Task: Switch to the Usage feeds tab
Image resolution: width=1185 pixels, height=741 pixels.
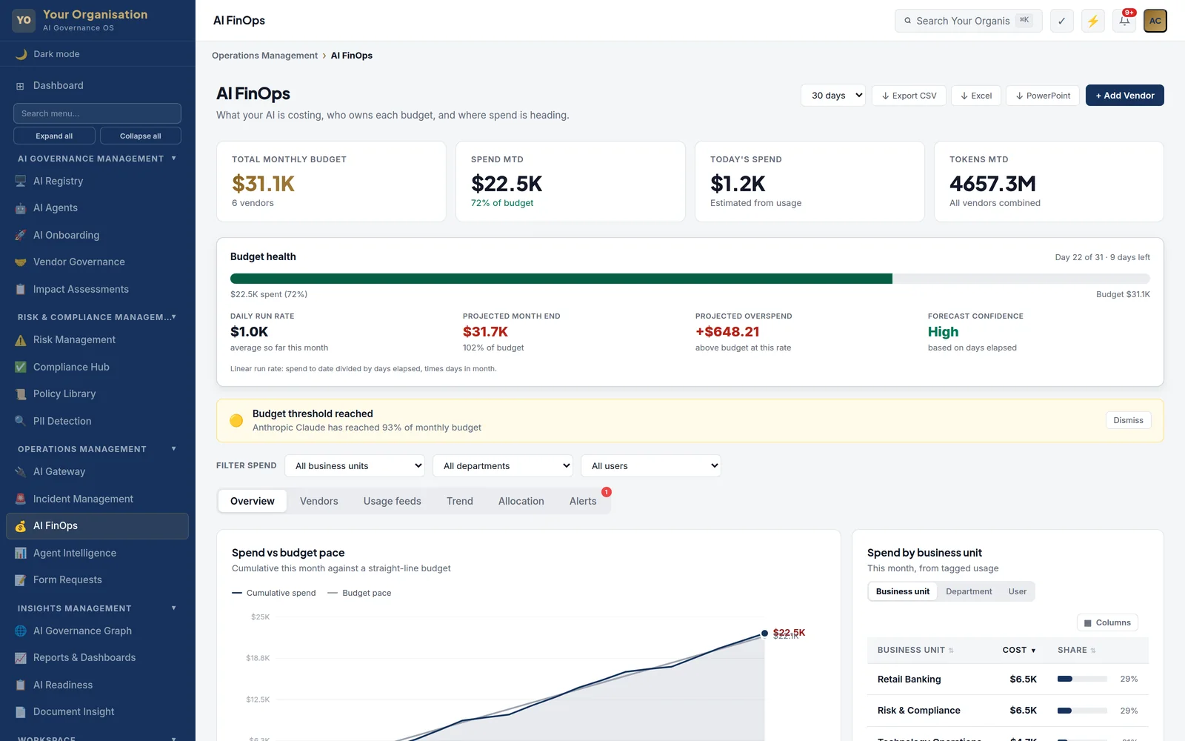Action: (x=393, y=502)
